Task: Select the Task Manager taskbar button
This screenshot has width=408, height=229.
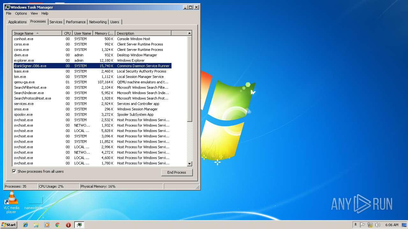Action: 79,225
